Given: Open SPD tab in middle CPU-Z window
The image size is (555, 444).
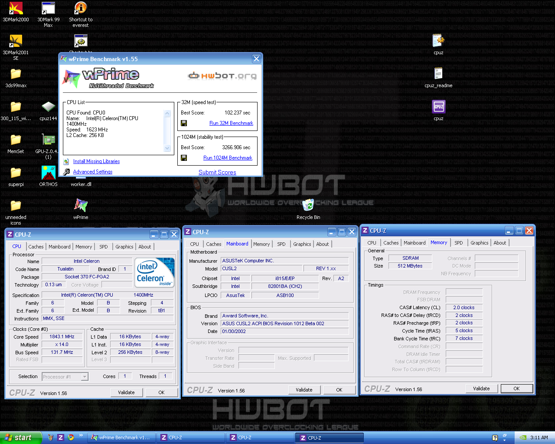Looking at the screenshot, I should 281,244.
